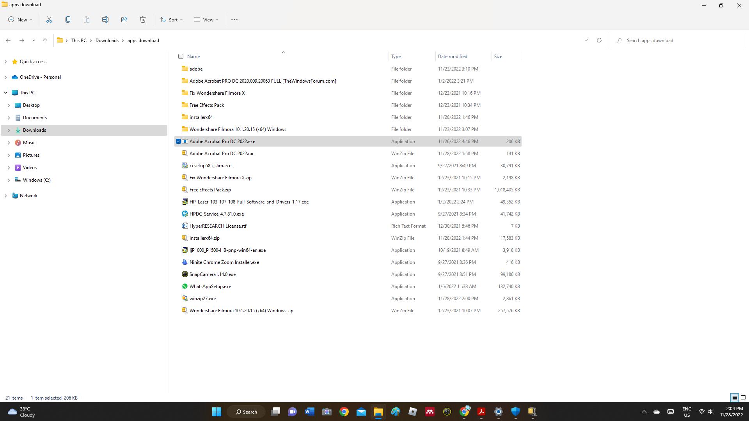Click the Refresh icon beside address bar
This screenshot has width=749, height=421.
click(x=599, y=40)
